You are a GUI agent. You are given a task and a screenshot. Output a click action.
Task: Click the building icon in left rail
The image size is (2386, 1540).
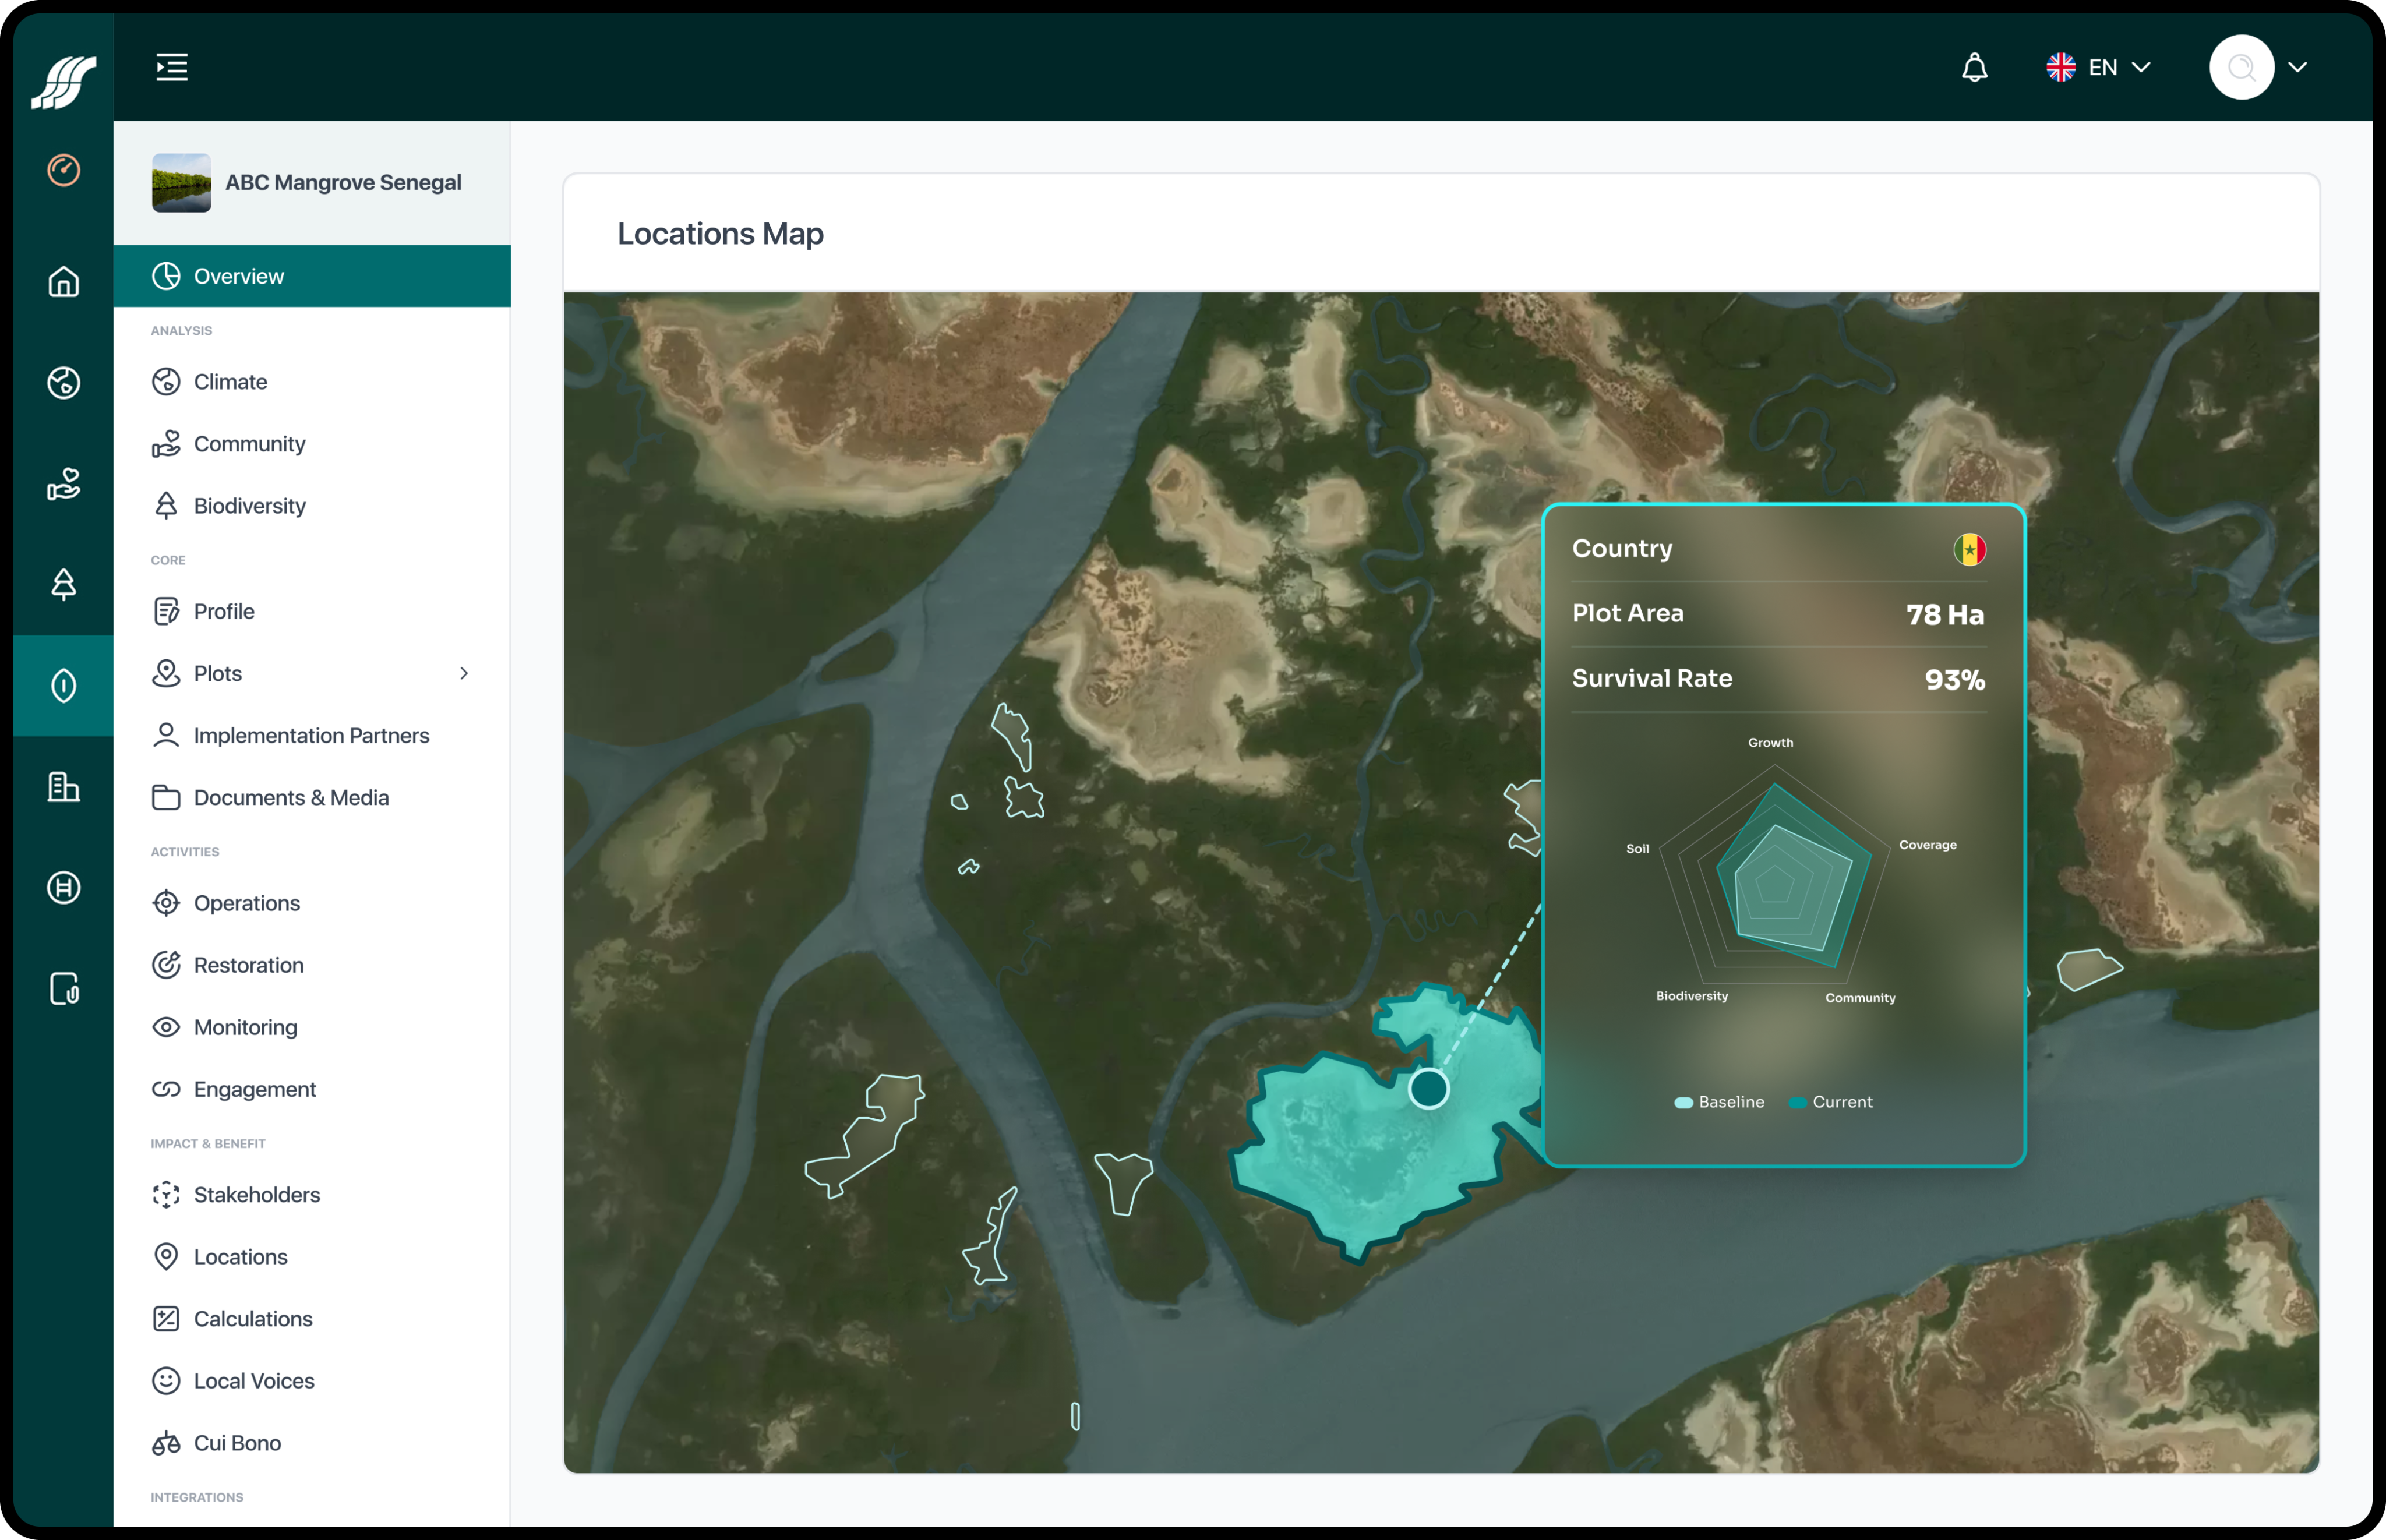pyautogui.click(x=64, y=787)
